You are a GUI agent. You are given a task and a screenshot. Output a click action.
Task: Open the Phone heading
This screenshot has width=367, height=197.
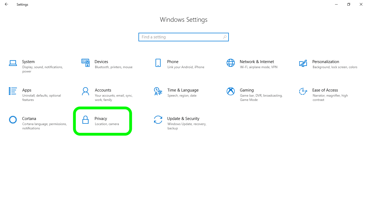pos(173,62)
